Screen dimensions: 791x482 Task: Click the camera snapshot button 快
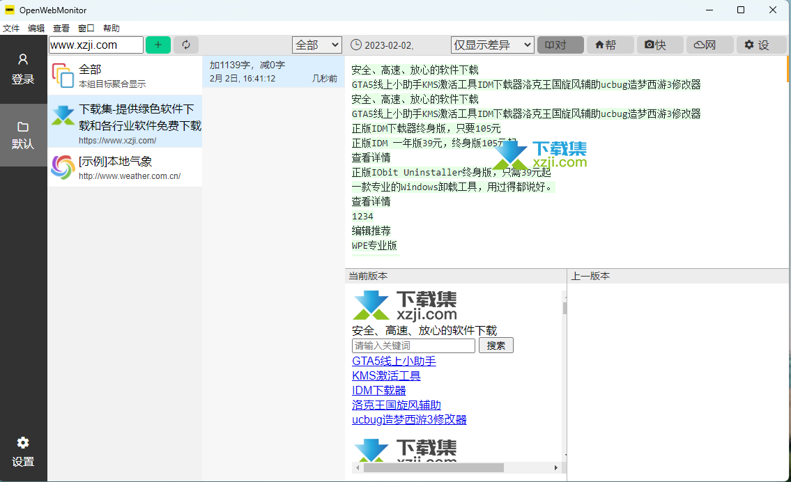point(660,45)
